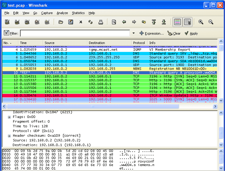Reload the capture file icon
The width and height of the screenshot is (225, 171).
tap(91, 22)
